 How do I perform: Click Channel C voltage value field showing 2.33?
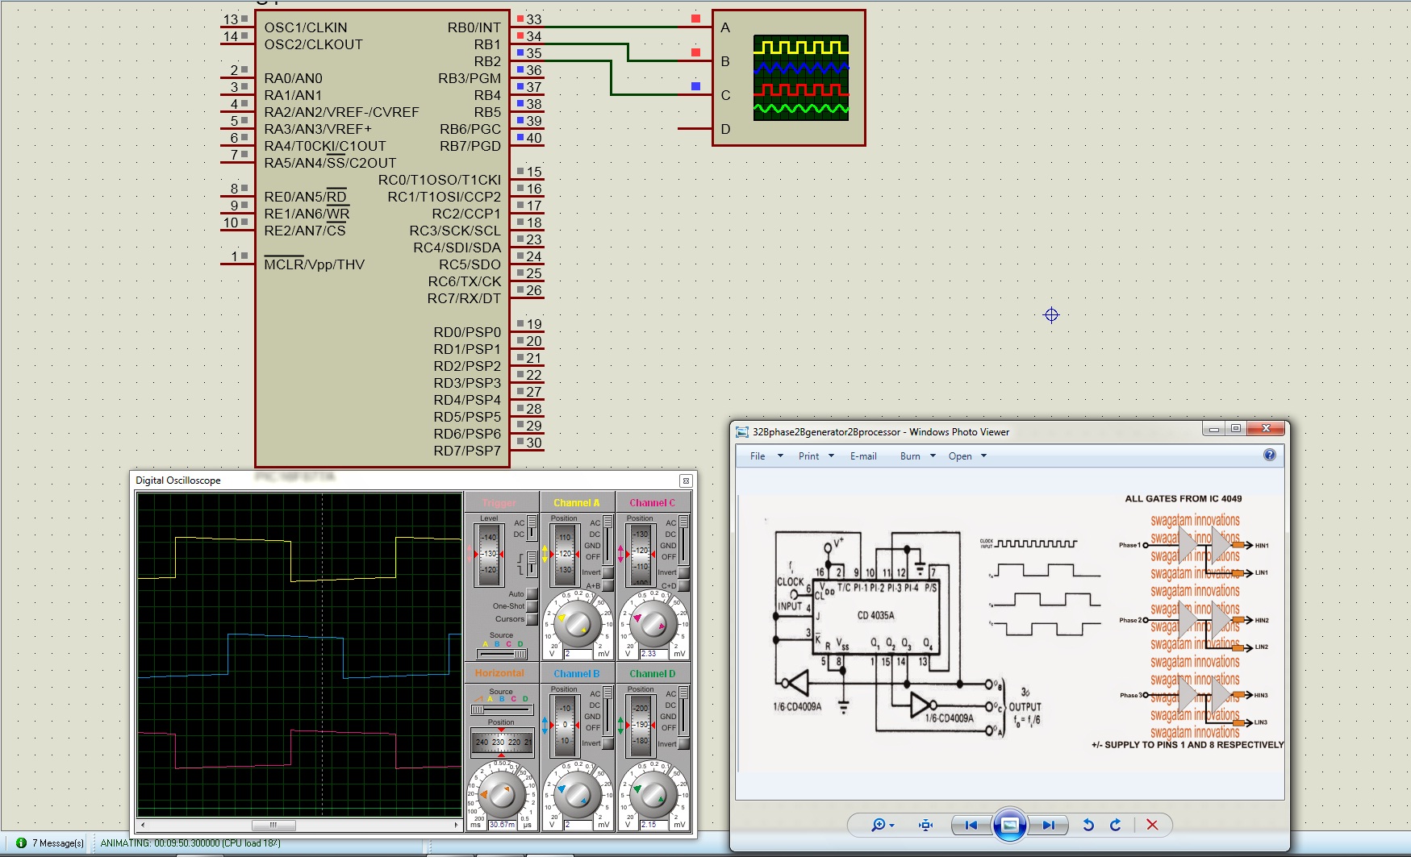tap(654, 654)
